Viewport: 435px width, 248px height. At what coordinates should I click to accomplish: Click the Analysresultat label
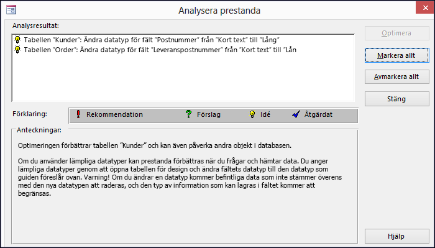tap(35, 26)
